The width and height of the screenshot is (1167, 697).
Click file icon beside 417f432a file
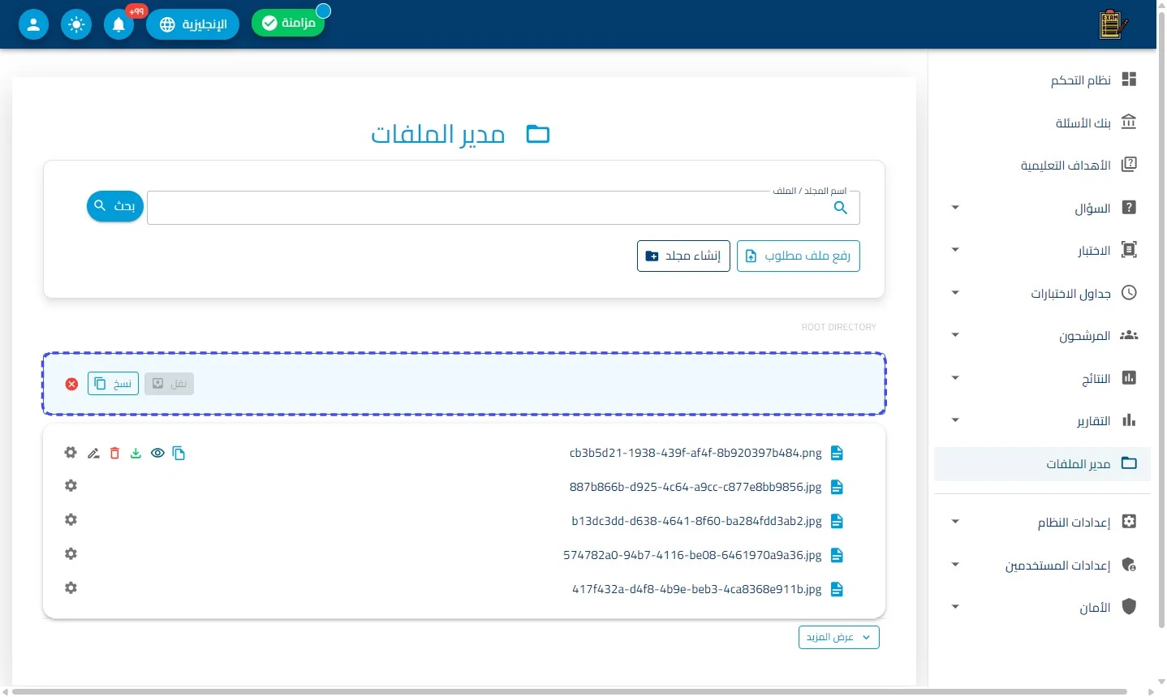coord(837,589)
